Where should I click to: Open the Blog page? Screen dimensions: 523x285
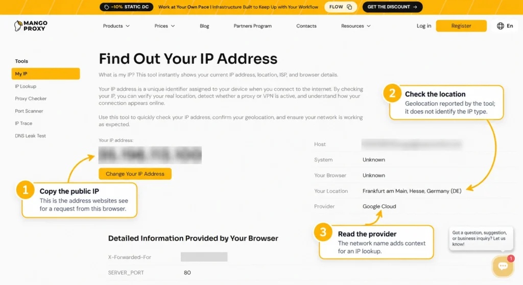pos(204,26)
